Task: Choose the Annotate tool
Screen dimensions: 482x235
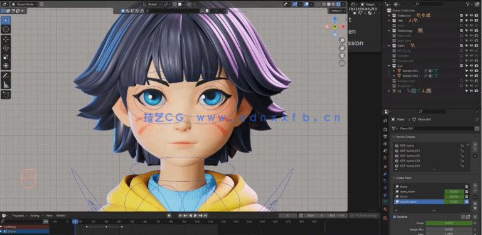Action: tap(6, 75)
